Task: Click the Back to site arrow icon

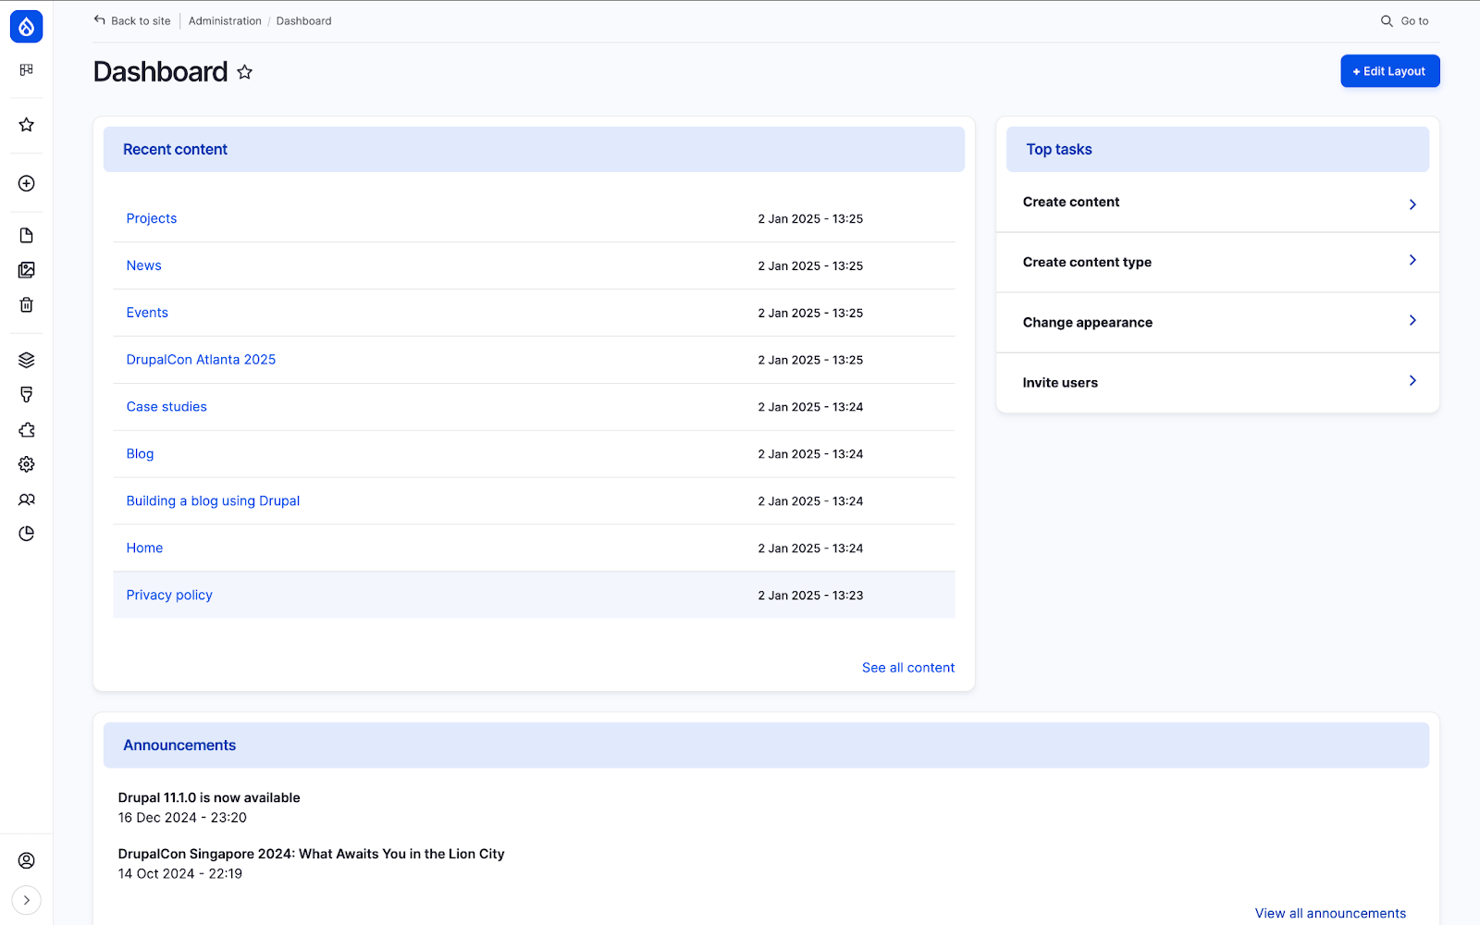Action: pyautogui.click(x=100, y=20)
